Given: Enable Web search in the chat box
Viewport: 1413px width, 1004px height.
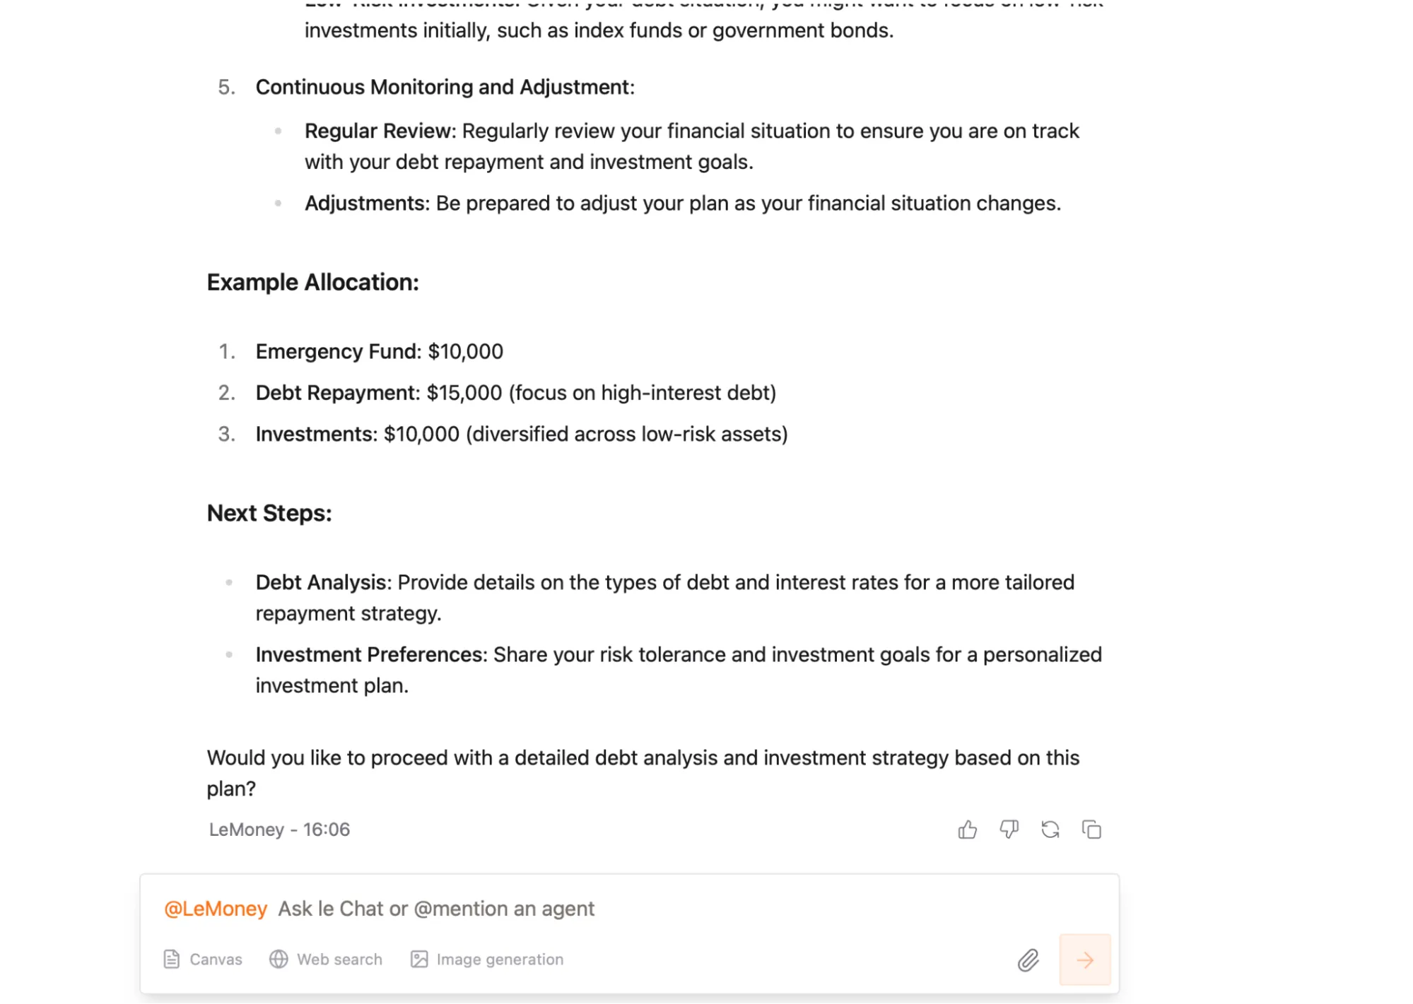Looking at the screenshot, I should coord(326,959).
